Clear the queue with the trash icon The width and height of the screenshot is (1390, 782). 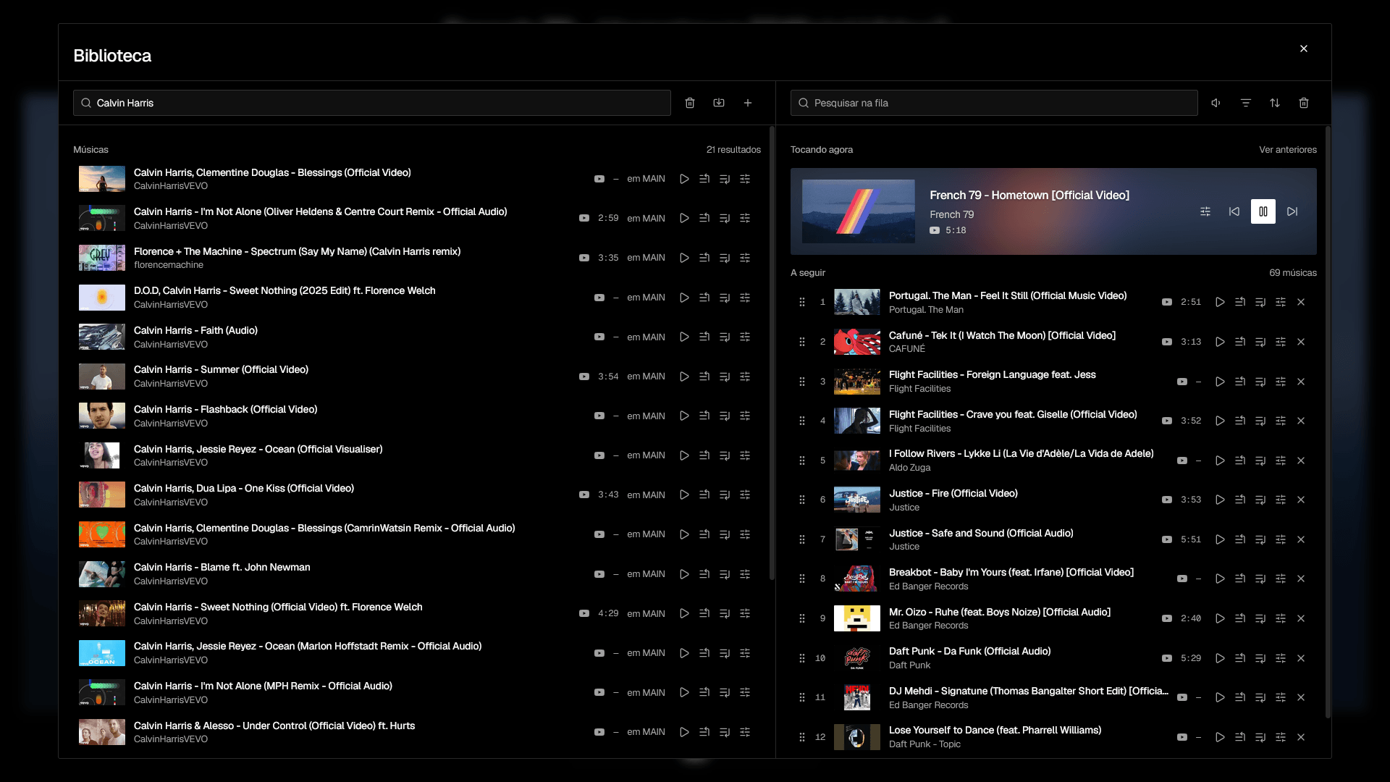coord(1304,103)
